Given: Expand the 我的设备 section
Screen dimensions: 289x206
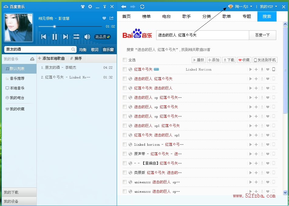Looking at the screenshot, I should pos(19,201).
